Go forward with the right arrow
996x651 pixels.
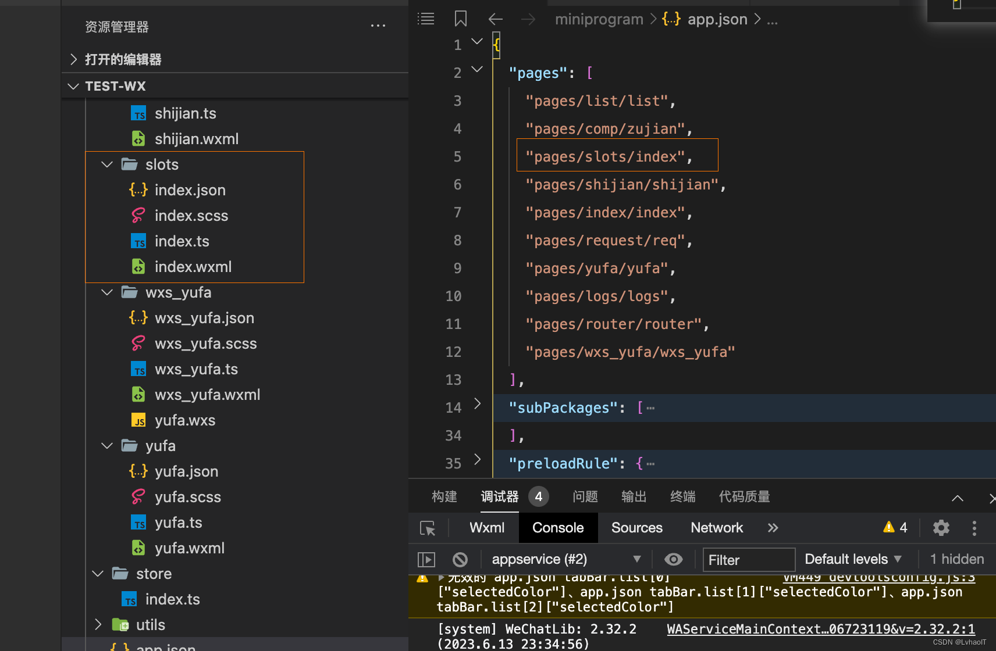[x=528, y=19]
